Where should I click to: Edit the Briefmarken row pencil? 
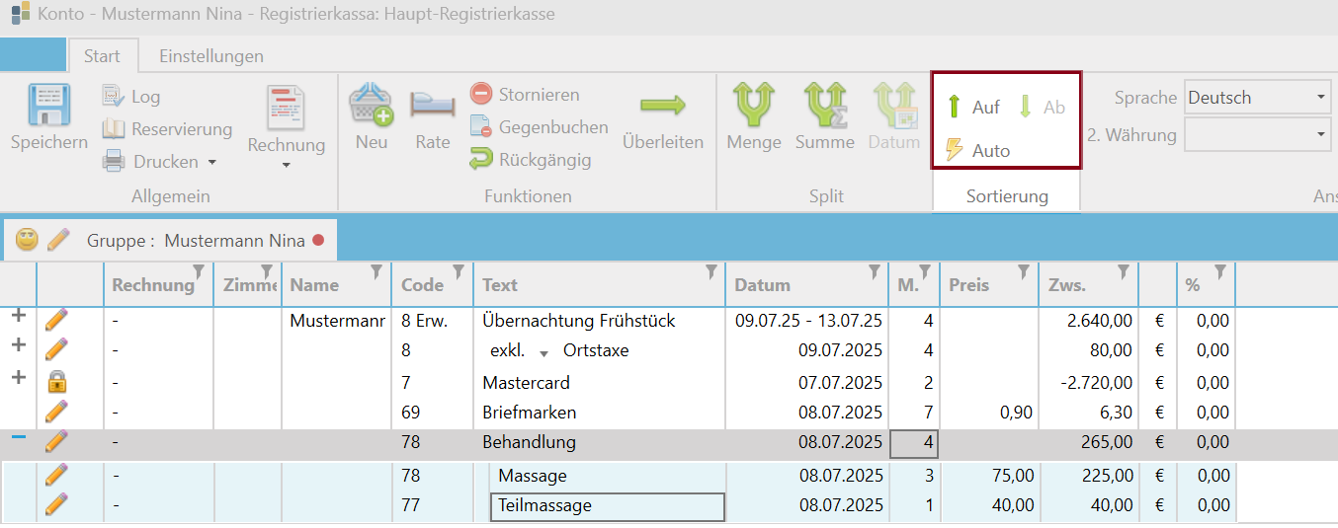56,412
